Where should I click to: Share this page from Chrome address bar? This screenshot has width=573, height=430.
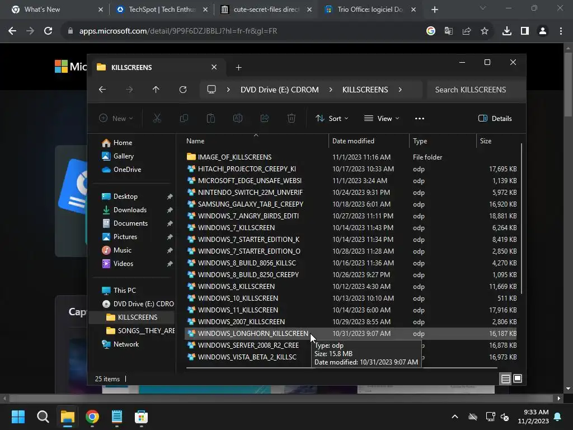pos(466,31)
